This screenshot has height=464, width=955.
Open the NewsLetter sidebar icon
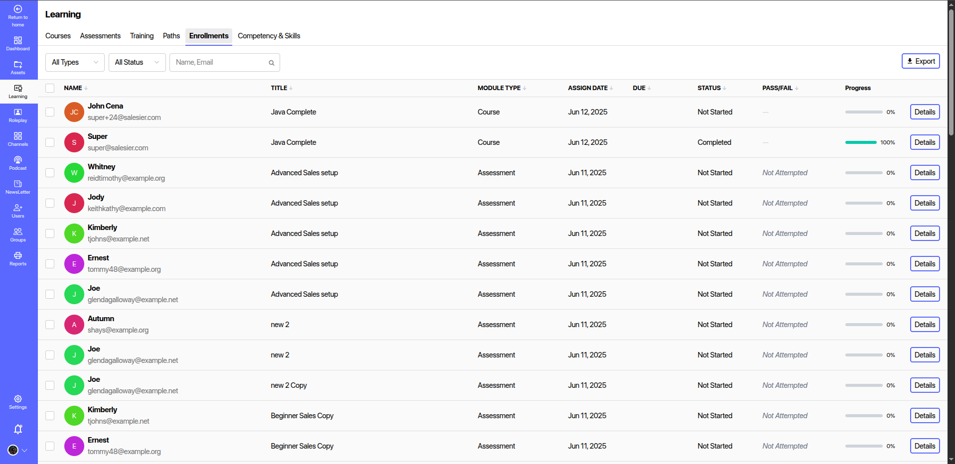pyautogui.click(x=18, y=187)
